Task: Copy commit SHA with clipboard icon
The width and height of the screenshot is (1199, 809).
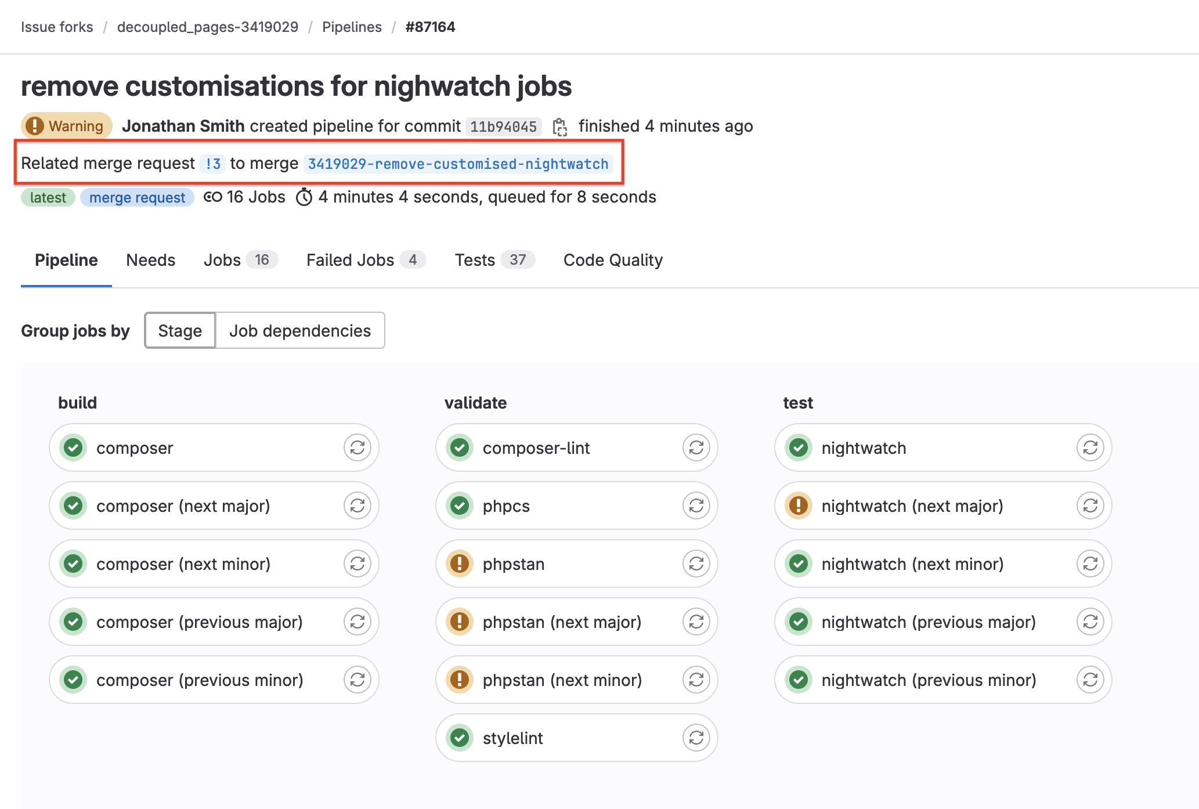Action: [x=559, y=127]
